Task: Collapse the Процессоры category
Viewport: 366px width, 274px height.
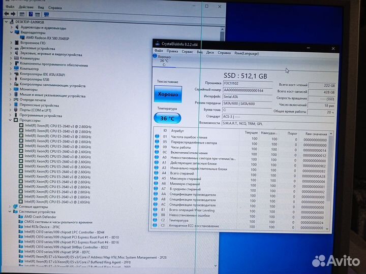Action: 10,120
